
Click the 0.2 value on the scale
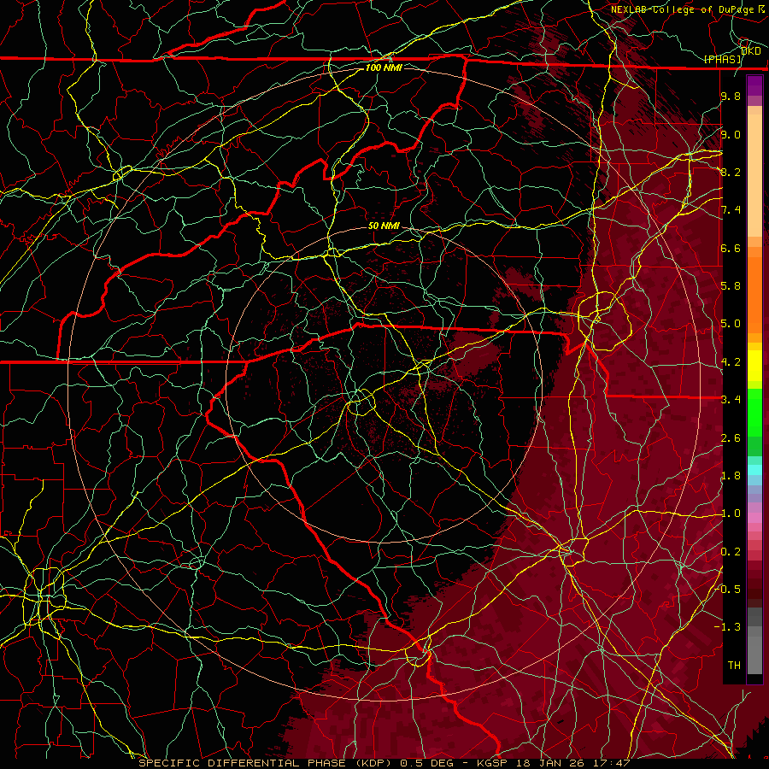point(731,552)
